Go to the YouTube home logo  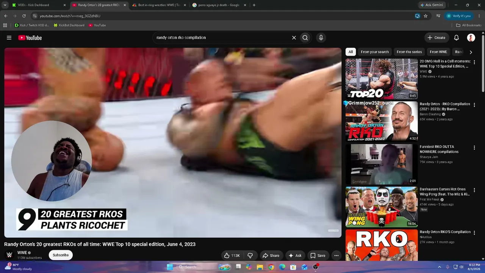tap(30, 38)
